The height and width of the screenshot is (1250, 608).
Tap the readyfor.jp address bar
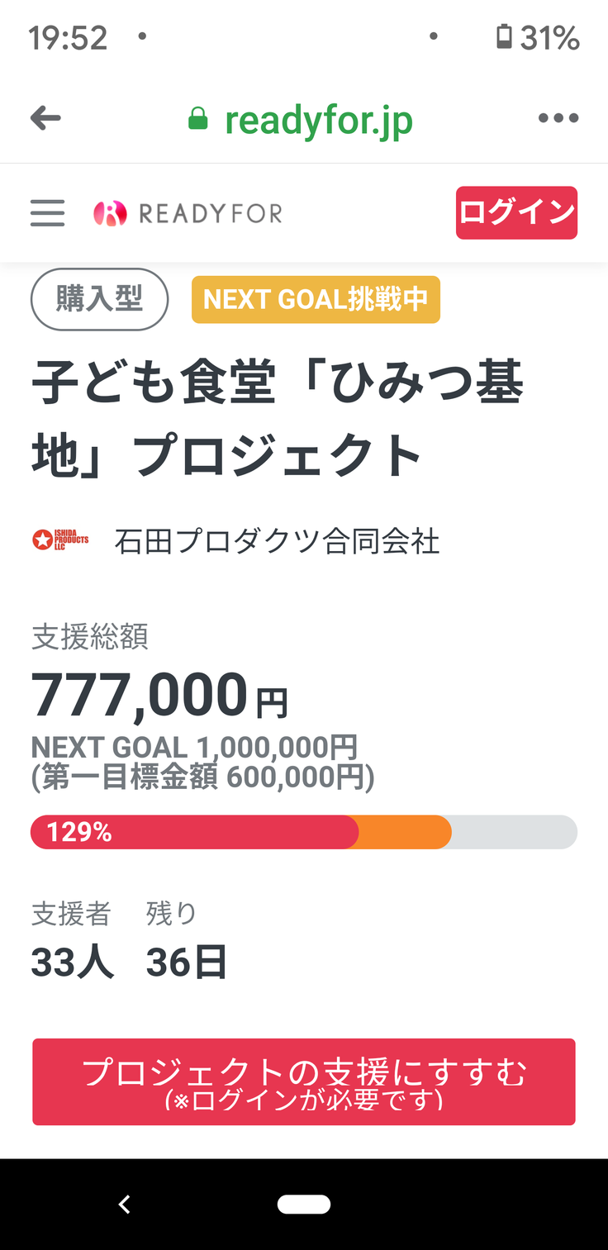[318, 120]
